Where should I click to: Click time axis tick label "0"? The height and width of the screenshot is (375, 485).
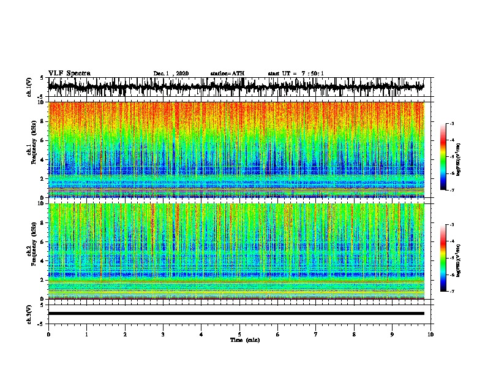point(48,334)
